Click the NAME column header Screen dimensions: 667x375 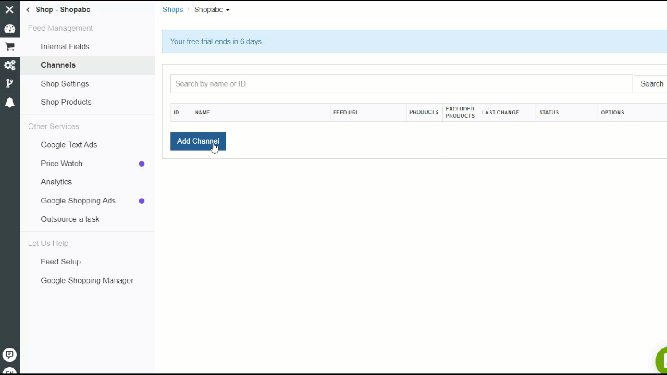(x=202, y=113)
